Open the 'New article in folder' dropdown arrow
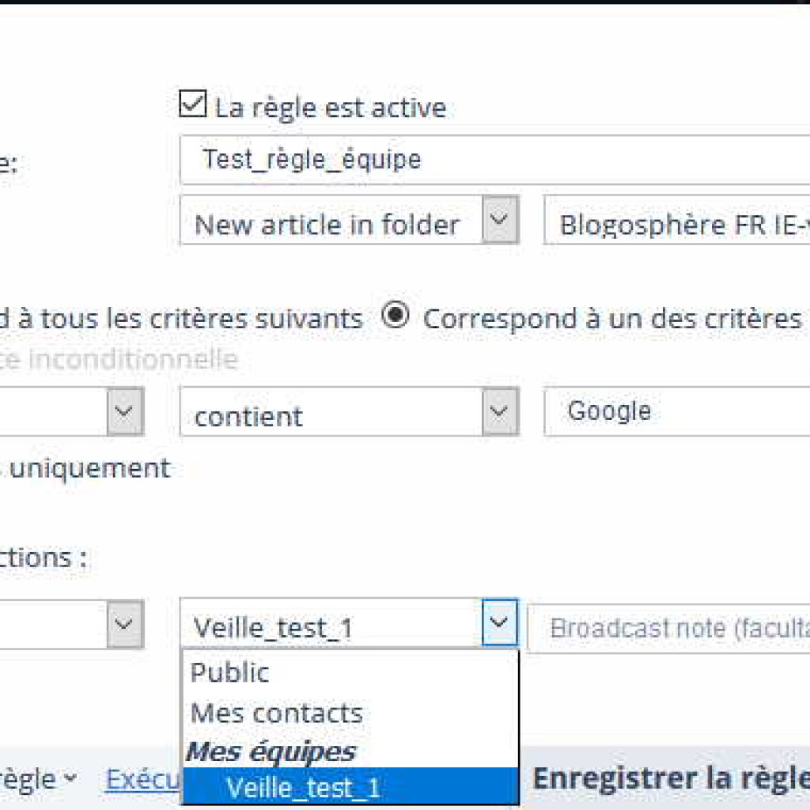 500,220
